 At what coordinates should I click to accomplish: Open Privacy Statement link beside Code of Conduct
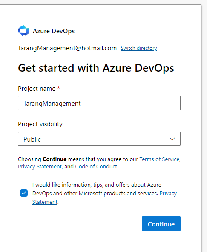[40, 166]
